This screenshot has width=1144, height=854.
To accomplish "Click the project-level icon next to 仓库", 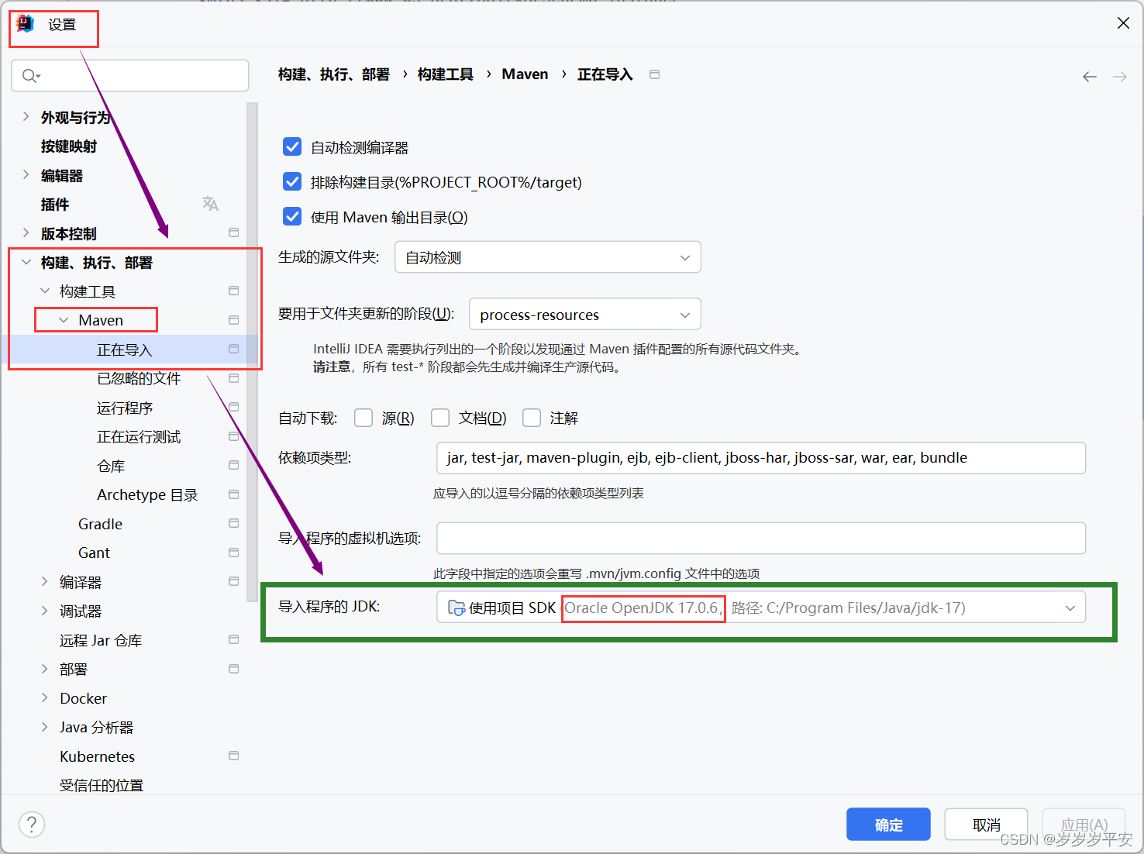I will click(x=233, y=465).
